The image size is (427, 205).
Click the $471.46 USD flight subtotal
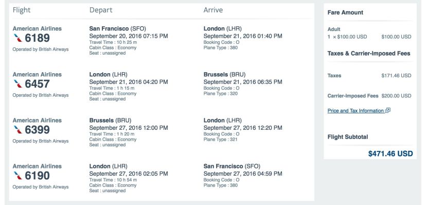point(390,153)
